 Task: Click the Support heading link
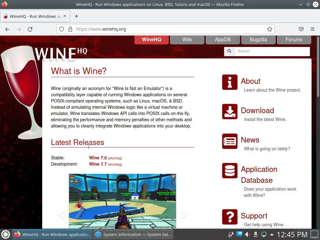click(x=254, y=216)
